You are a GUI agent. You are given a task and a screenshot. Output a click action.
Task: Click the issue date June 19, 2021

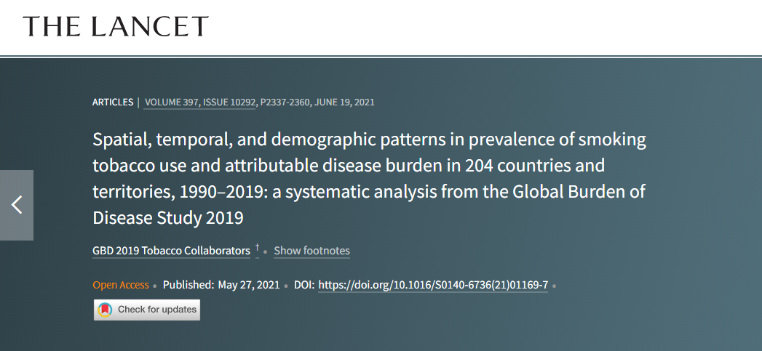(344, 102)
